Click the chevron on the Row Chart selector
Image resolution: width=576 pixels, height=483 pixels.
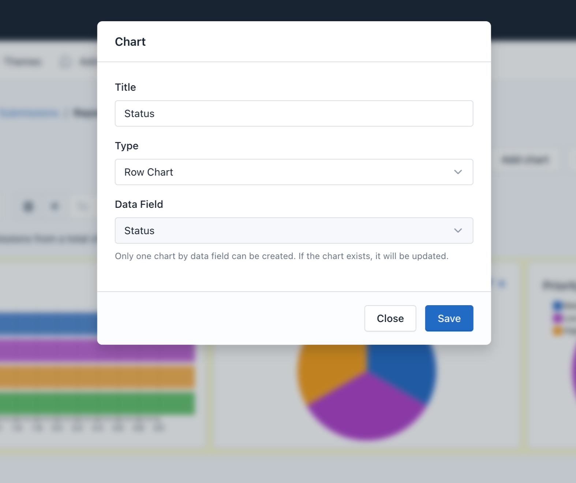click(x=457, y=172)
